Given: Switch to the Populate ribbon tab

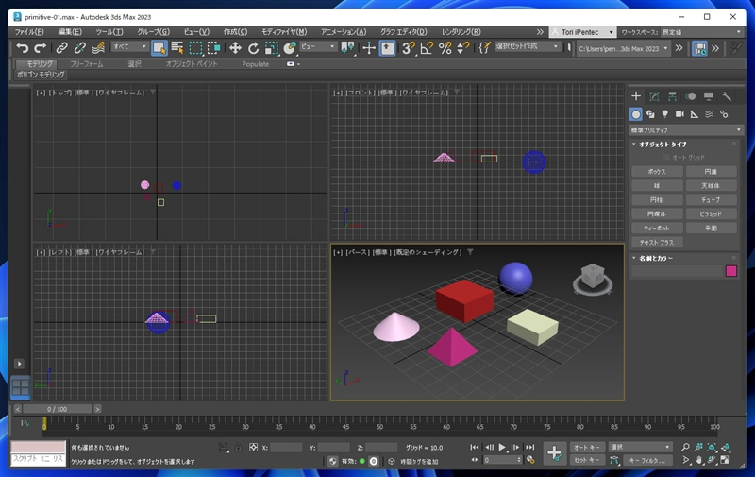Looking at the screenshot, I should pyautogui.click(x=255, y=64).
